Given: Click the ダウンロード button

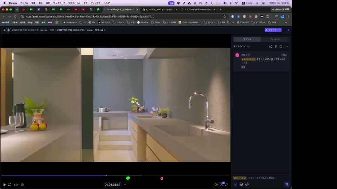Looking at the screenshot, I should coord(273,30).
